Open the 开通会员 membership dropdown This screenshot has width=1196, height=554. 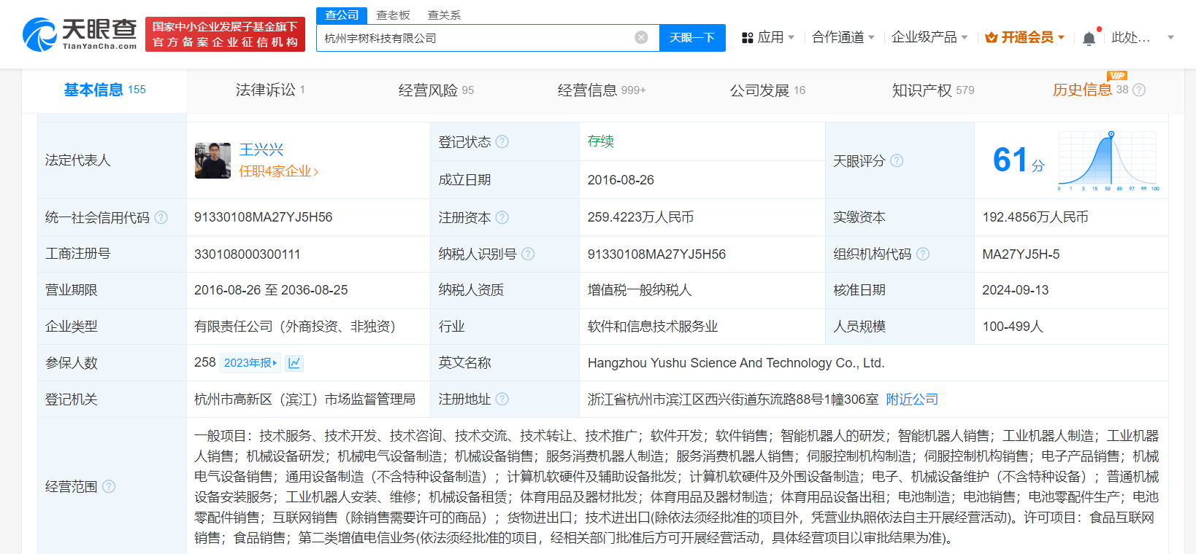pos(1025,37)
